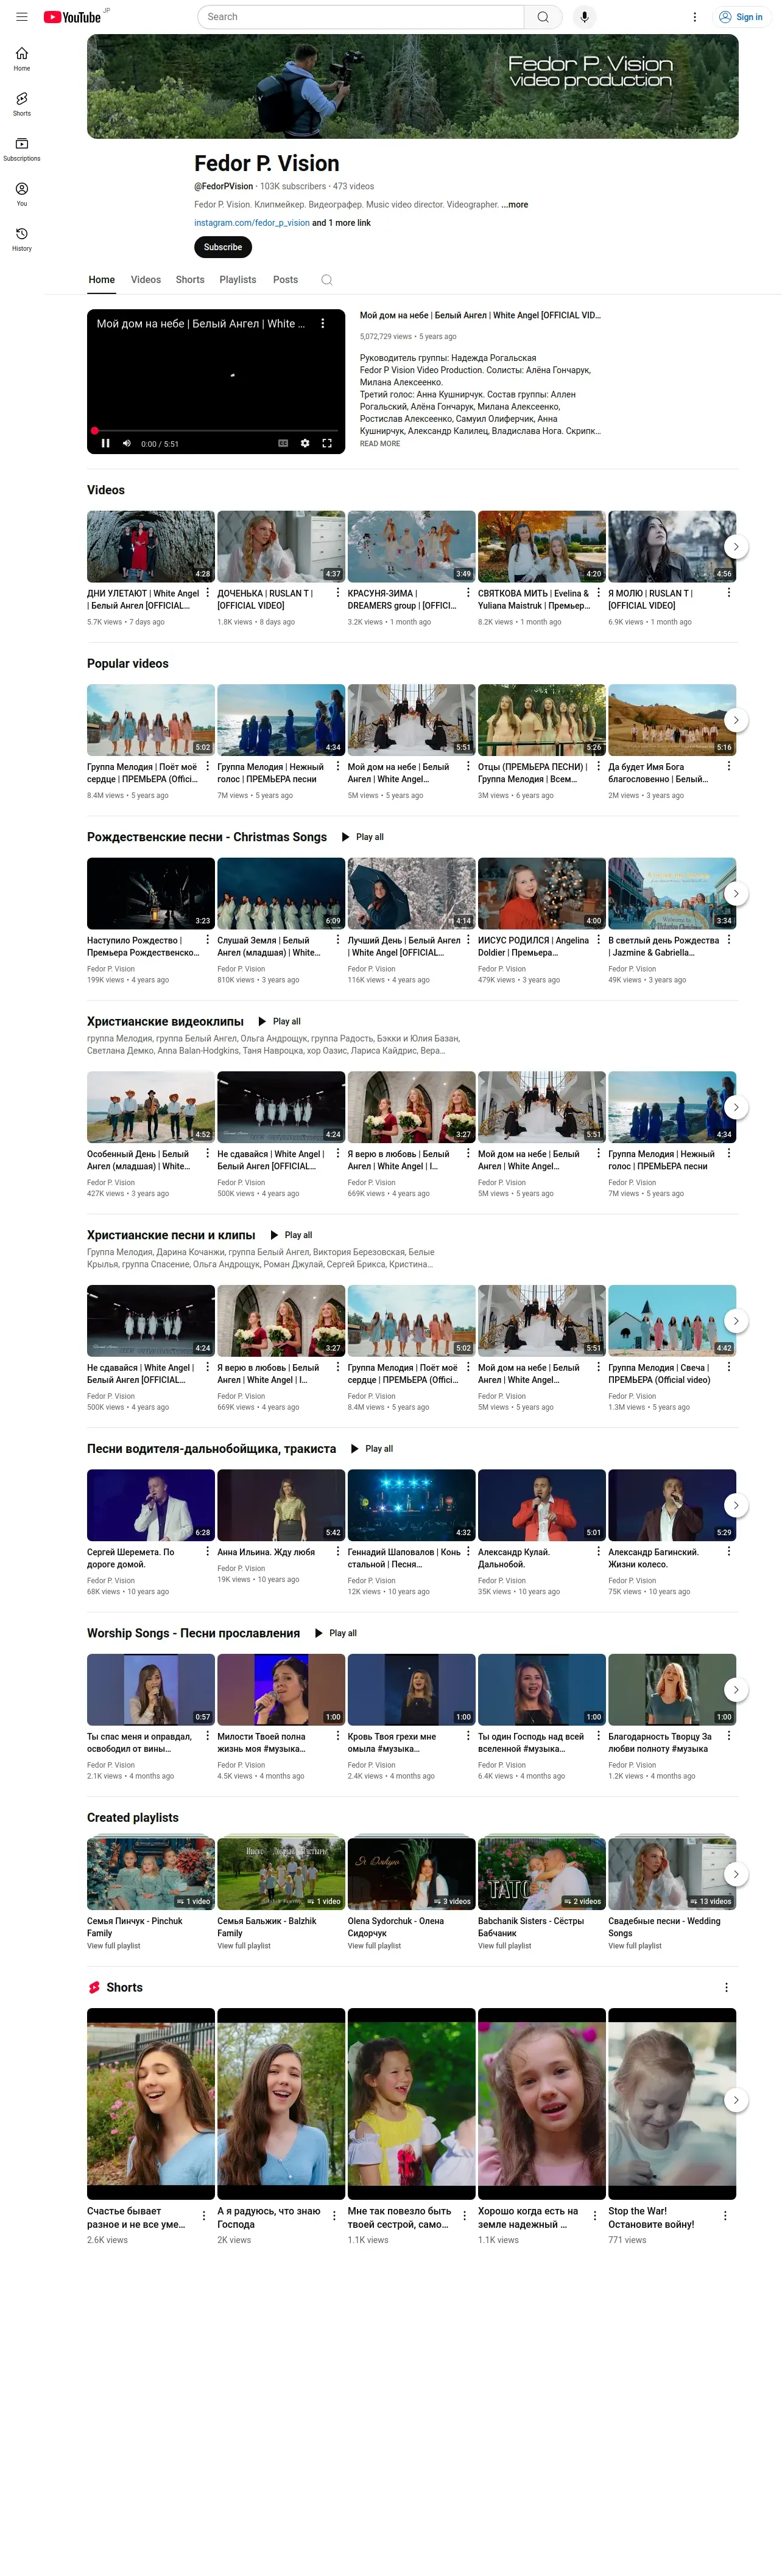Open Subscriptions in the left sidebar

pyautogui.click(x=22, y=149)
